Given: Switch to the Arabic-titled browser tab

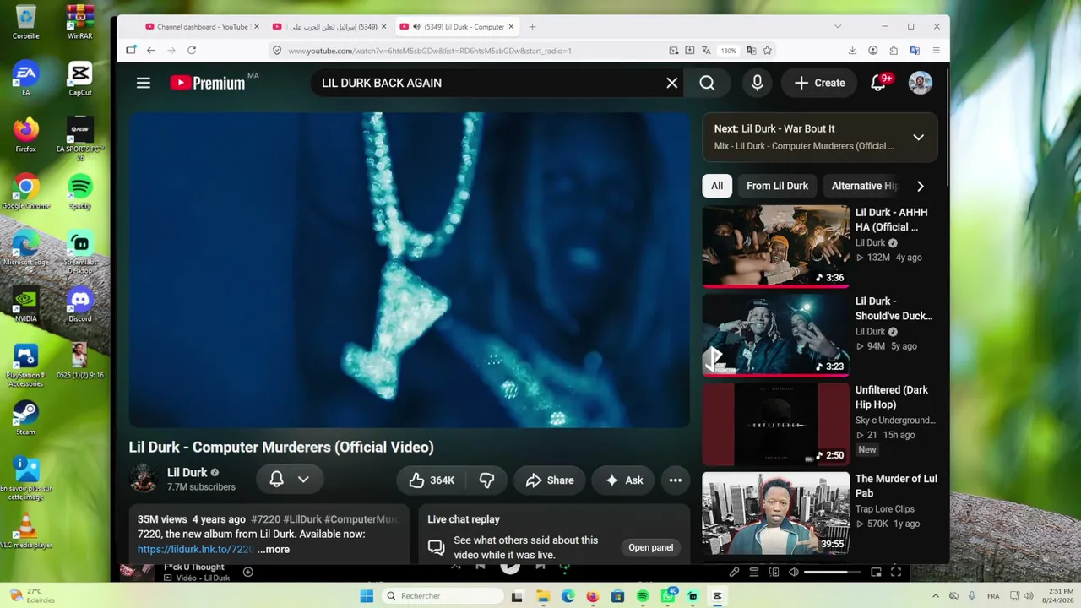Looking at the screenshot, I should click(x=330, y=27).
